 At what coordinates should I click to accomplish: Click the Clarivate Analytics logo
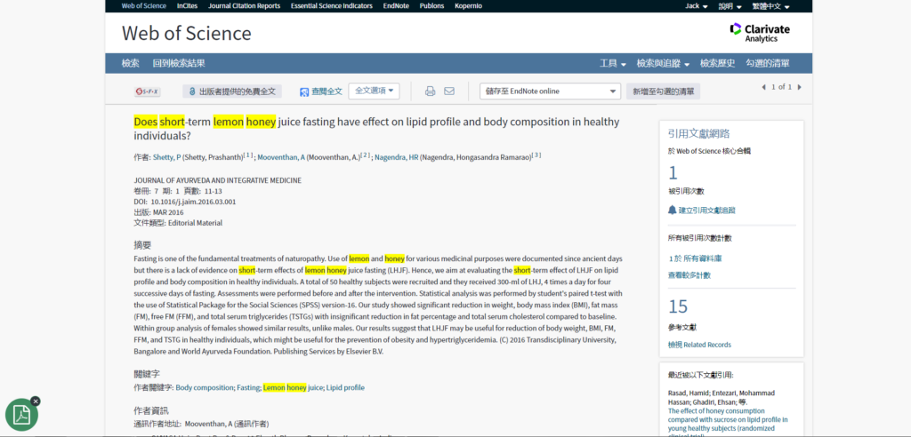(x=759, y=33)
